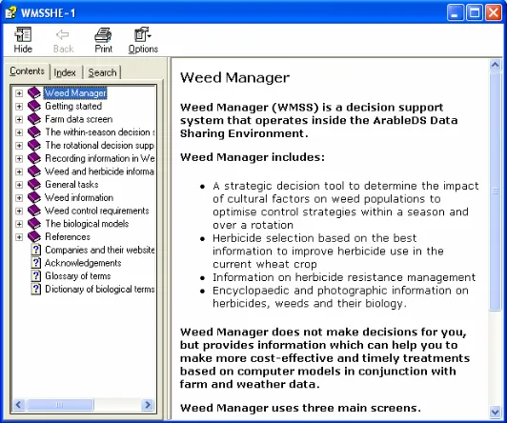Viewport: 507px width, 423px height.
Task: Click the question-mark page icon beside Companies and their websites
Action: [x=36, y=250]
